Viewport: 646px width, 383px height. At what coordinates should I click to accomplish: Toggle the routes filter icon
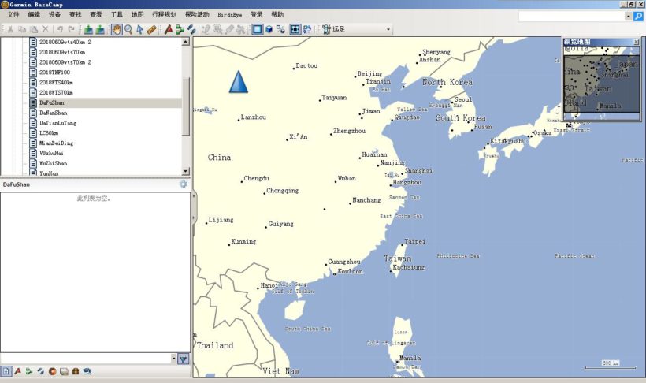pyautogui.click(x=29, y=371)
